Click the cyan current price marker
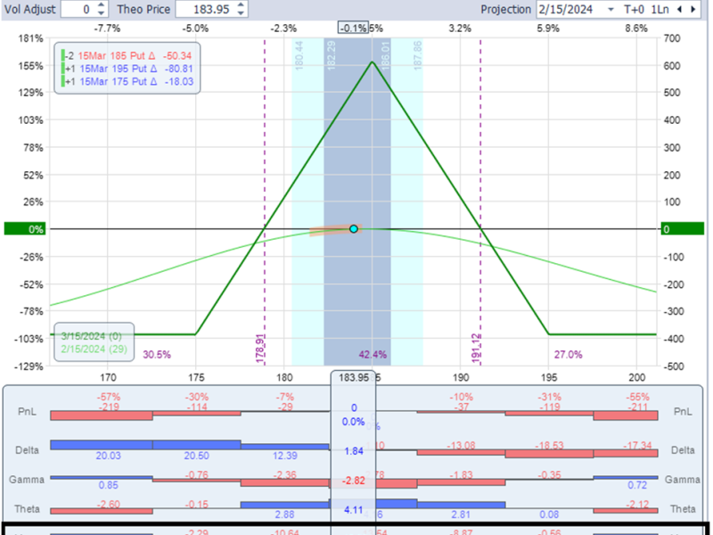The width and height of the screenshot is (713, 535). (x=354, y=229)
